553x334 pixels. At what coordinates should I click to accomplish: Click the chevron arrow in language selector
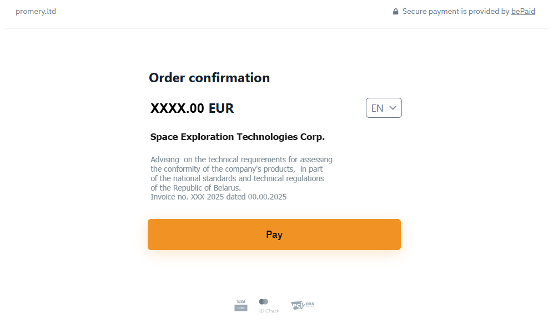393,108
